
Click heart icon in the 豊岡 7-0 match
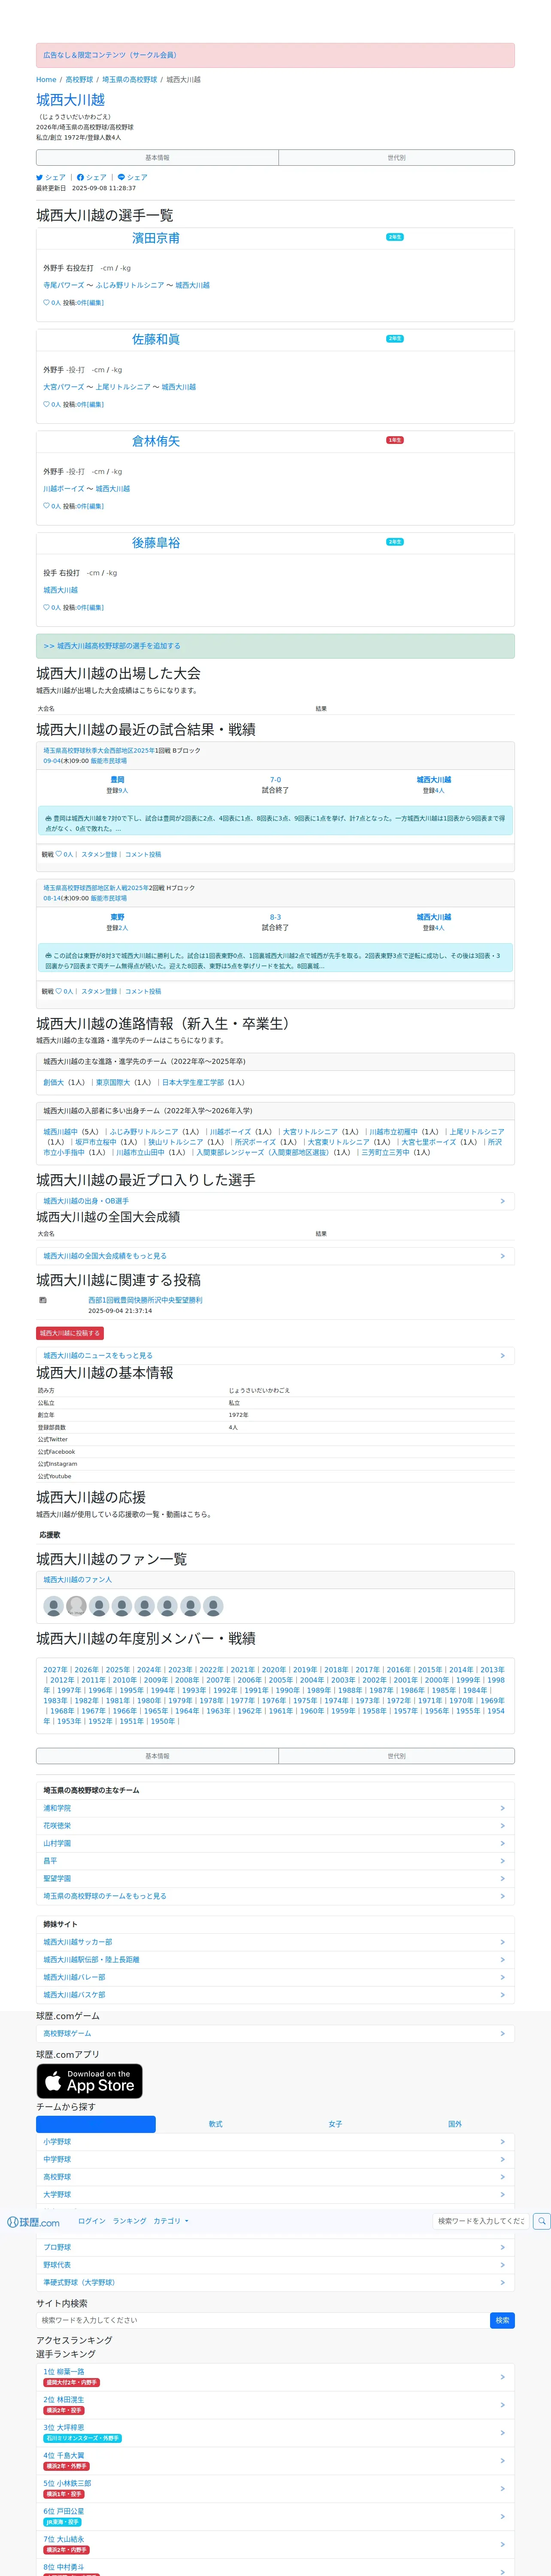pyautogui.click(x=59, y=854)
